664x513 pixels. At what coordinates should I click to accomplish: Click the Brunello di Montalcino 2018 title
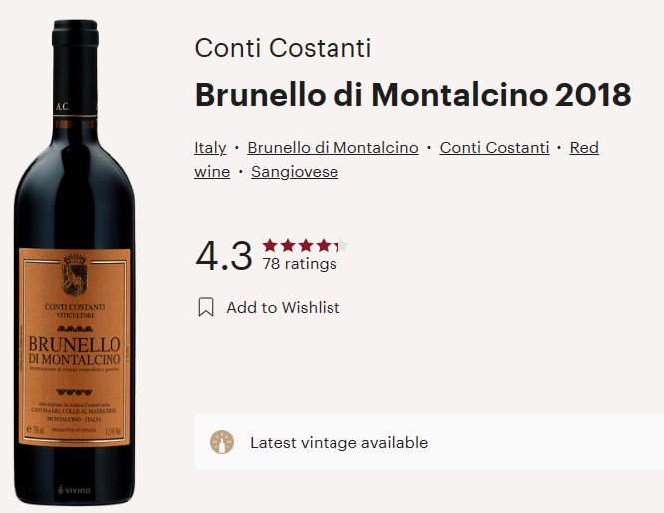[413, 95]
